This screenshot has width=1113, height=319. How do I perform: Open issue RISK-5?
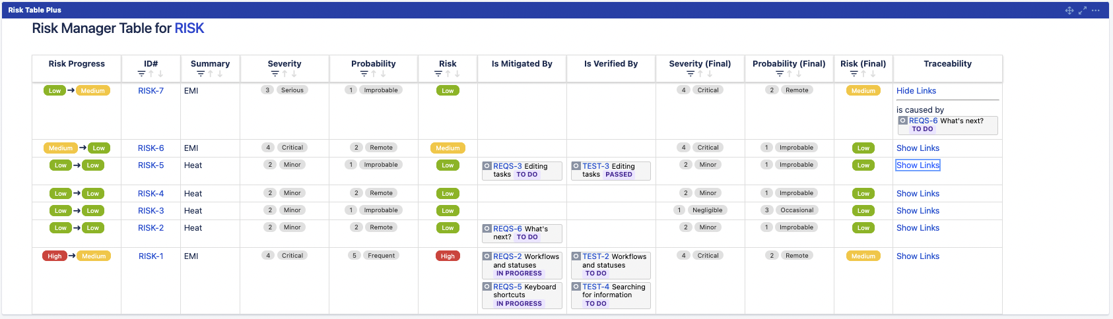click(x=151, y=165)
